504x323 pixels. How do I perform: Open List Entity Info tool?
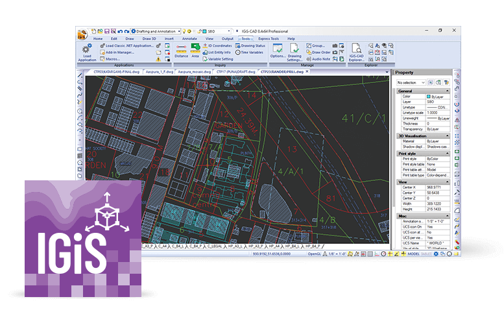tap(217, 53)
